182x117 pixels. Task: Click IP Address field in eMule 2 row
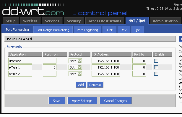106,74
